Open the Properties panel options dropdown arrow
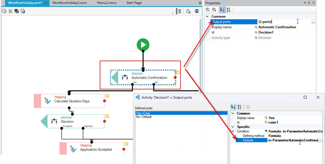Image resolution: width=325 pixels, height=164 pixels. (305, 3)
